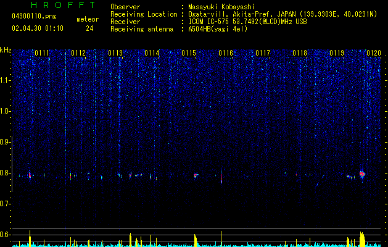Image resolution: width=388 pixels, height=247 pixels.
Task: Click the 0112 time marker
Action: [x=78, y=53]
